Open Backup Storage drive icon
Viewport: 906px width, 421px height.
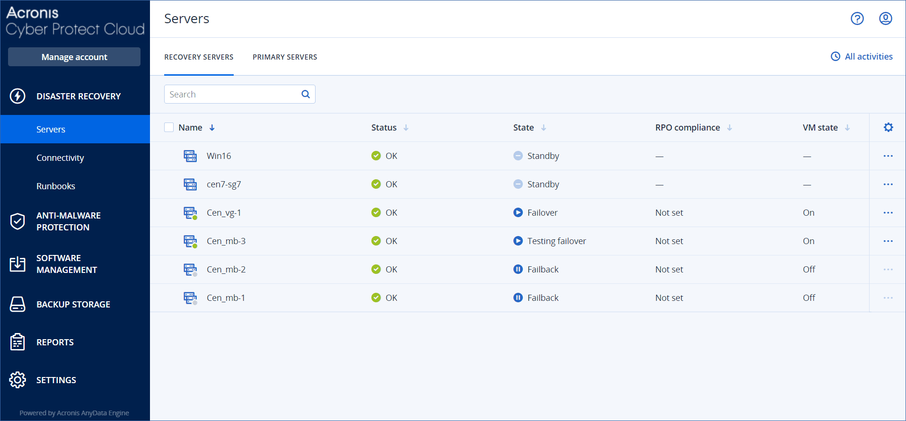click(18, 305)
